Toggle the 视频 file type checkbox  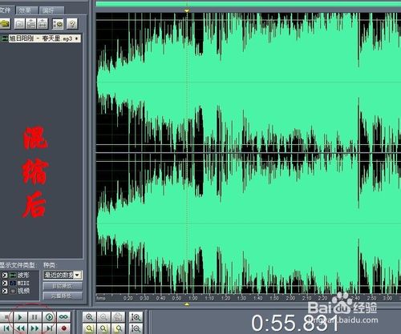click(5, 291)
